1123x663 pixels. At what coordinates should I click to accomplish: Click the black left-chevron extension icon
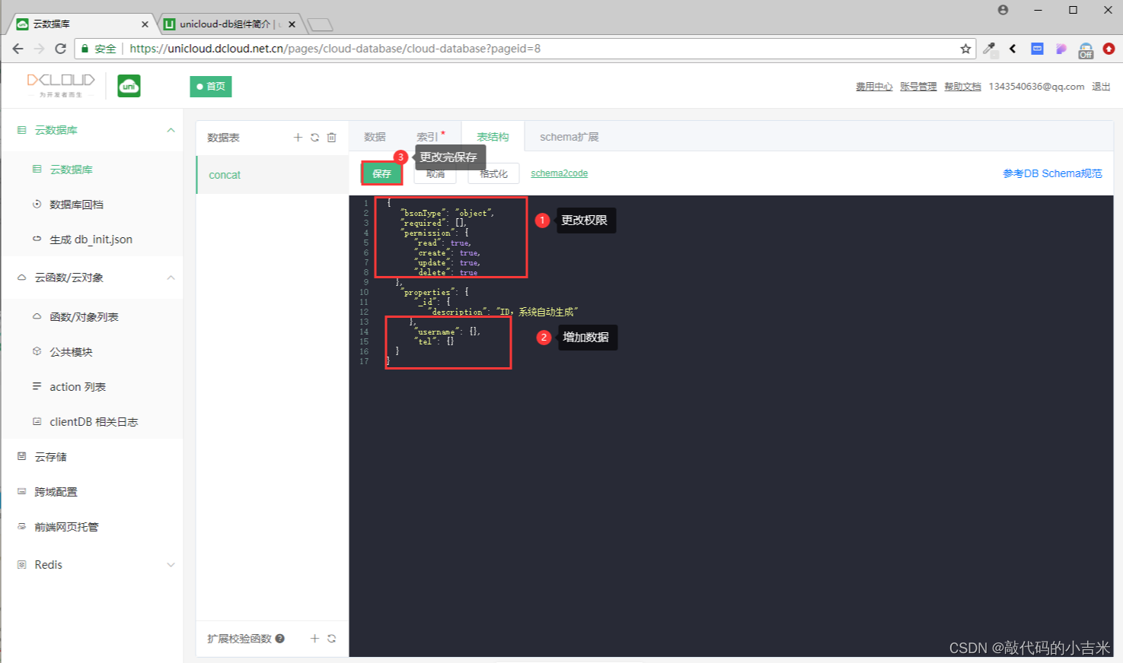(x=1013, y=49)
